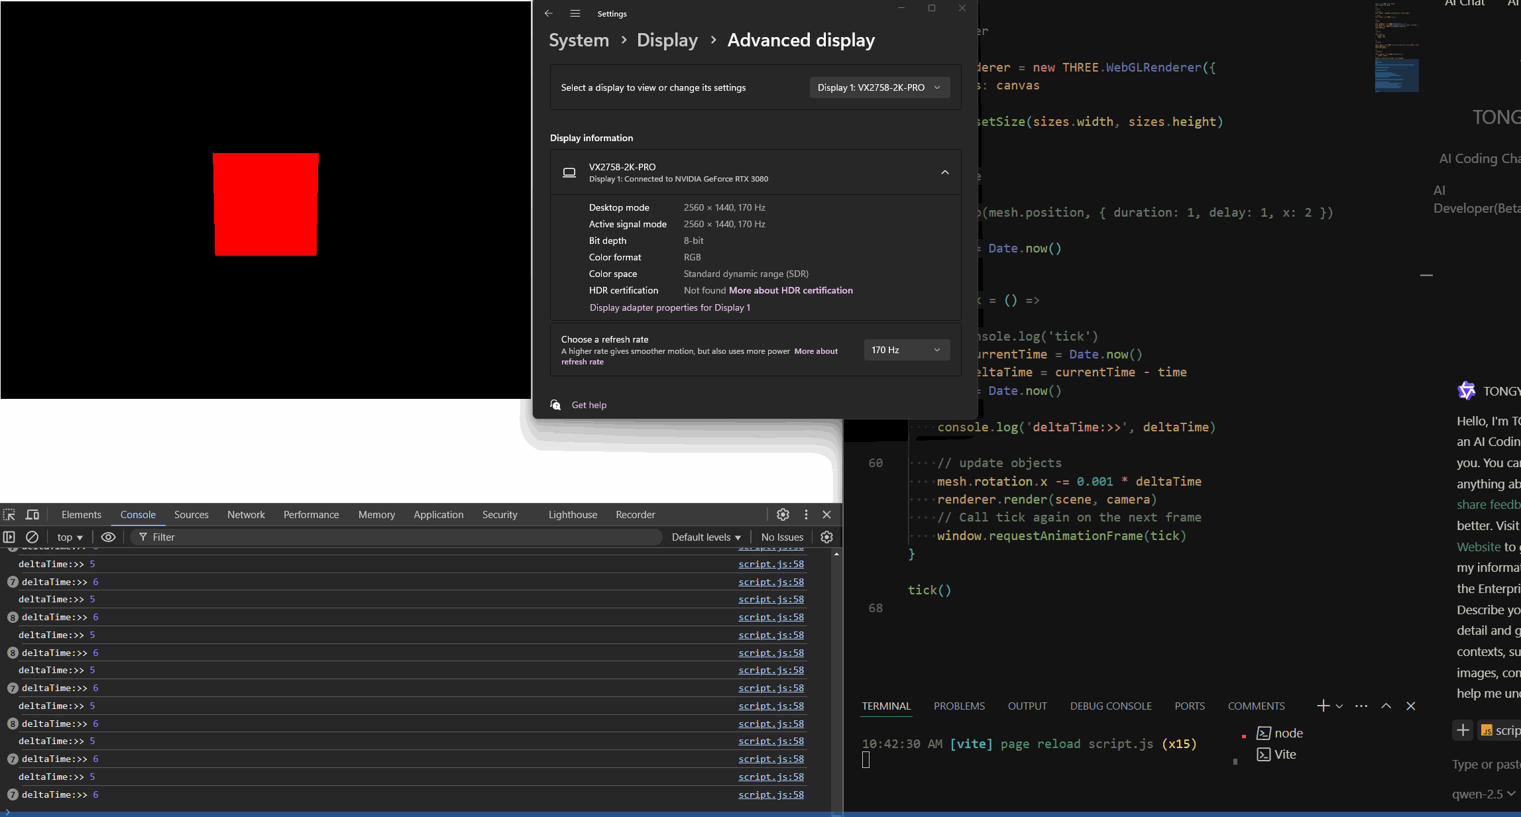Switch to the PROBLEMS tab in the terminal panel
The image size is (1521, 817).
coord(959,706)
